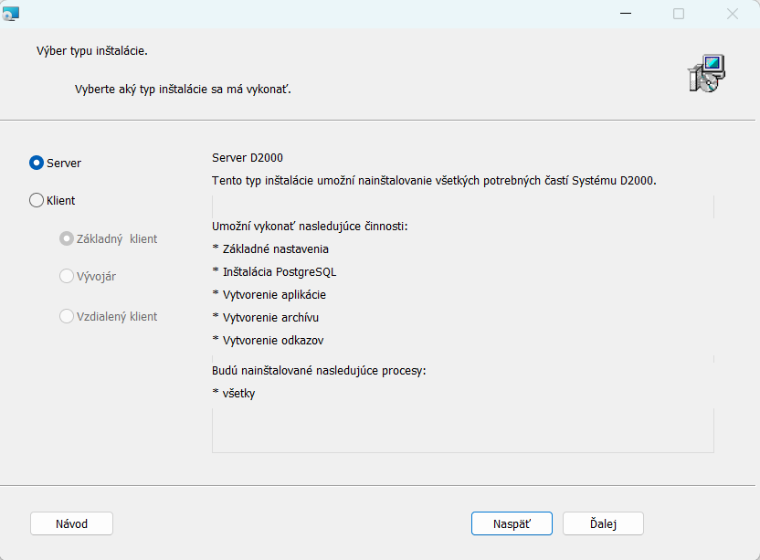Screen dimensions: 760x560
Task: Click the computer and disc setup icon
Action: point(705,73)
